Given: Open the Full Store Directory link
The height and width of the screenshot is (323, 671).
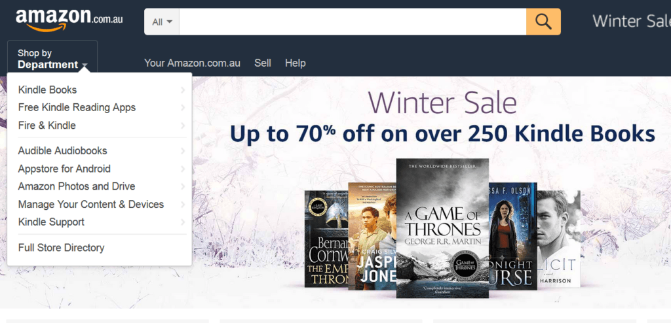Looking at the screenshot, I should [61, 248].
